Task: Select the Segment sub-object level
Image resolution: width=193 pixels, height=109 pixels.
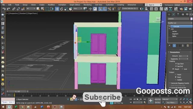Action: 175,34
